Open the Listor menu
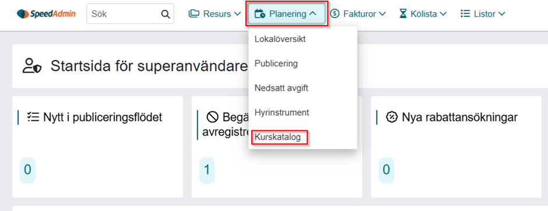Viewport: 548px width, 211px height. point(483,14)
